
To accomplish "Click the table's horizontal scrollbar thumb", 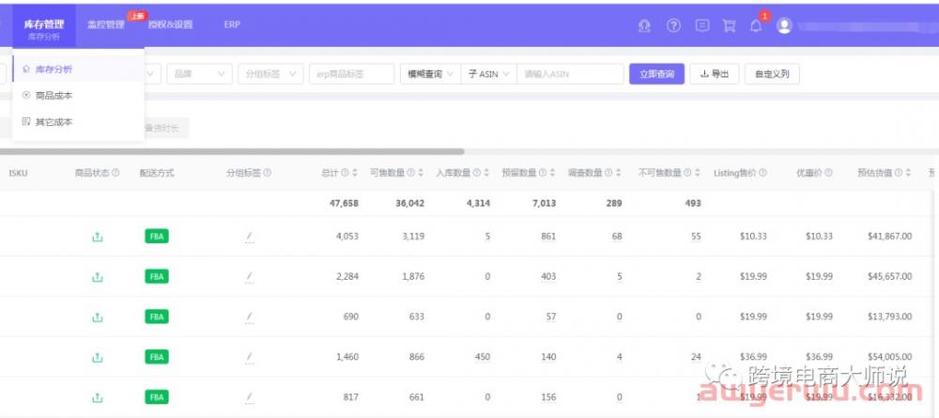I will pos(232,151).
